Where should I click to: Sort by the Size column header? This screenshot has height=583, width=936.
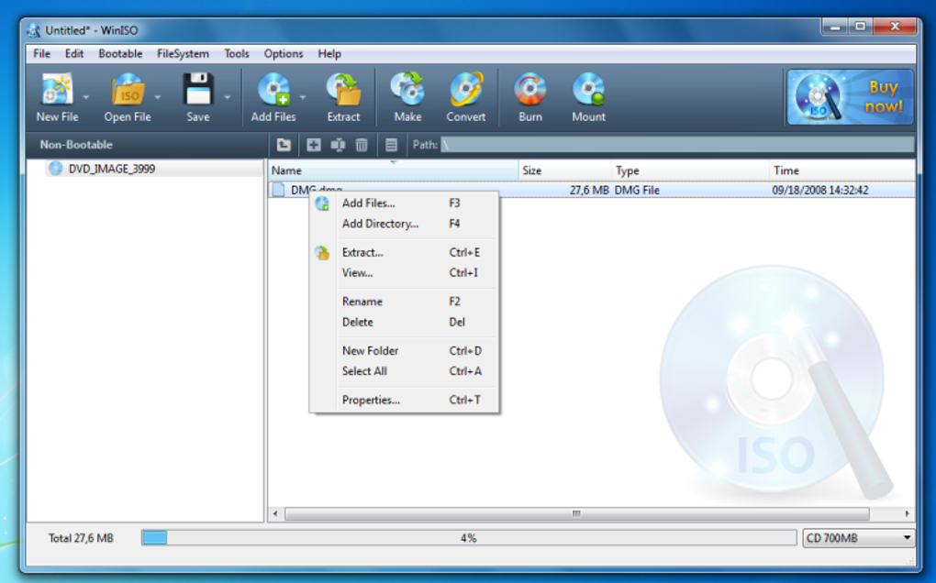point(565,170)
